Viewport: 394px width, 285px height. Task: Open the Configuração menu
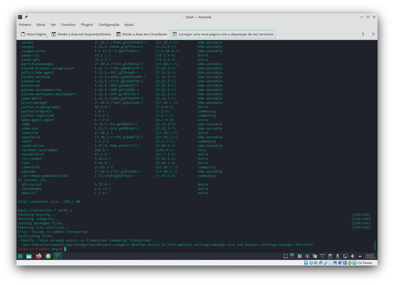[x=109, y=25]
